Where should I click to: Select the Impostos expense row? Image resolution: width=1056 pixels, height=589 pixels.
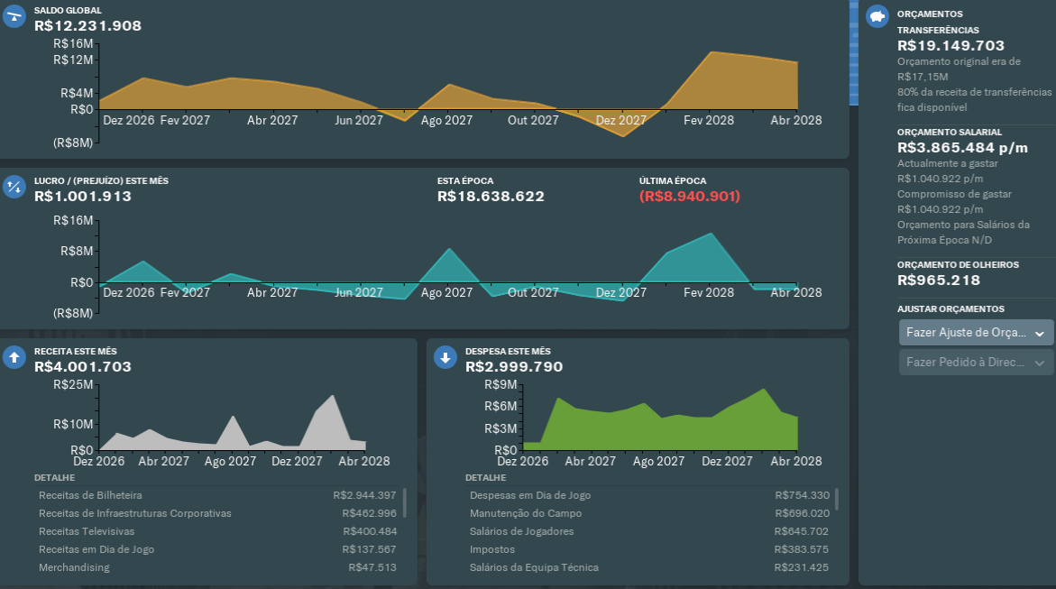click(x=649, y=549)
